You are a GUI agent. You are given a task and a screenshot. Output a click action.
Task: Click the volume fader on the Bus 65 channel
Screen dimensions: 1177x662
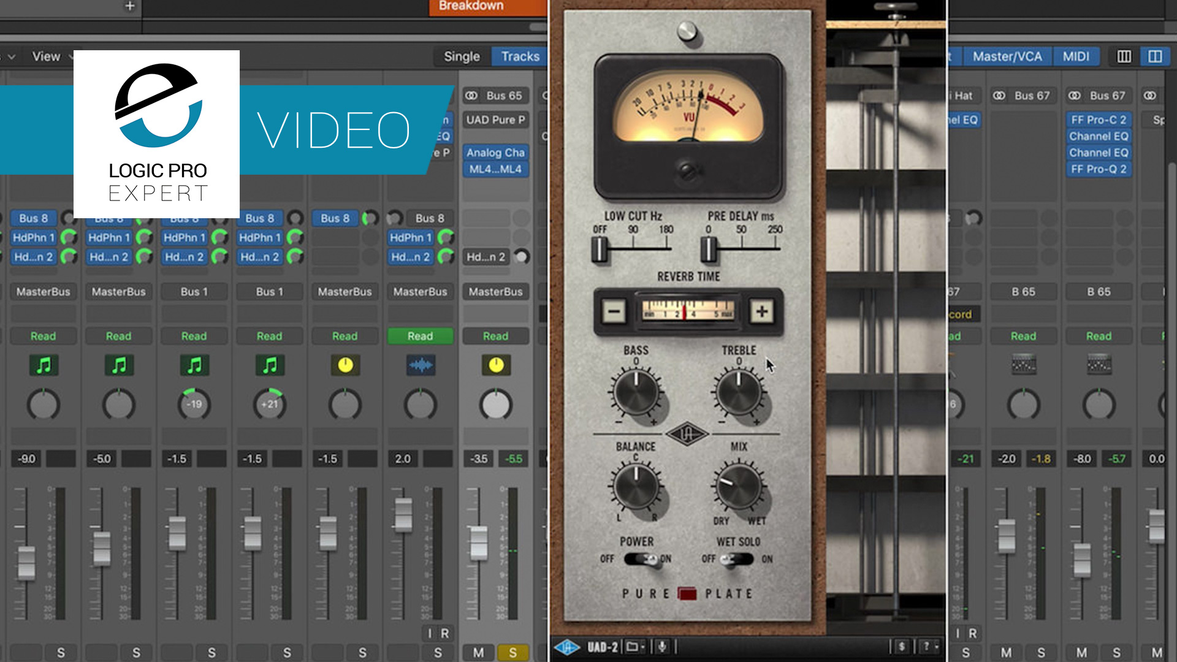pyautogui.click(x=478, y=543)
